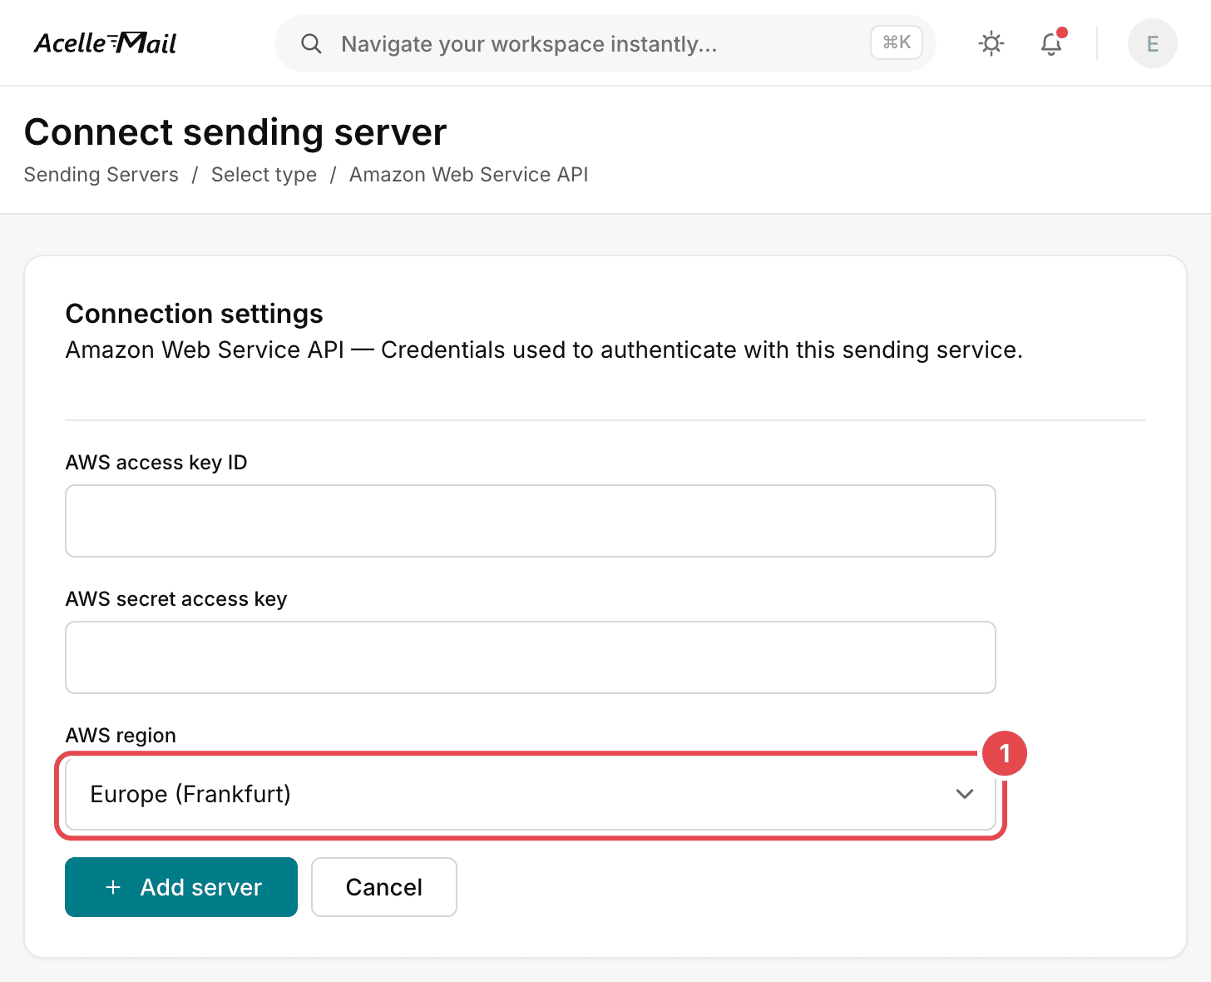Open the AWS region dropdown
The height and width of the screenshot is (982, 1211).
(531, 795)
